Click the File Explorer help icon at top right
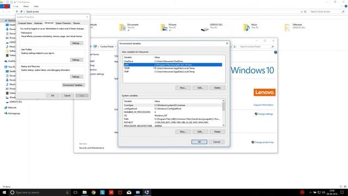Viewport: 348px width, 196px height. (346, 6)
